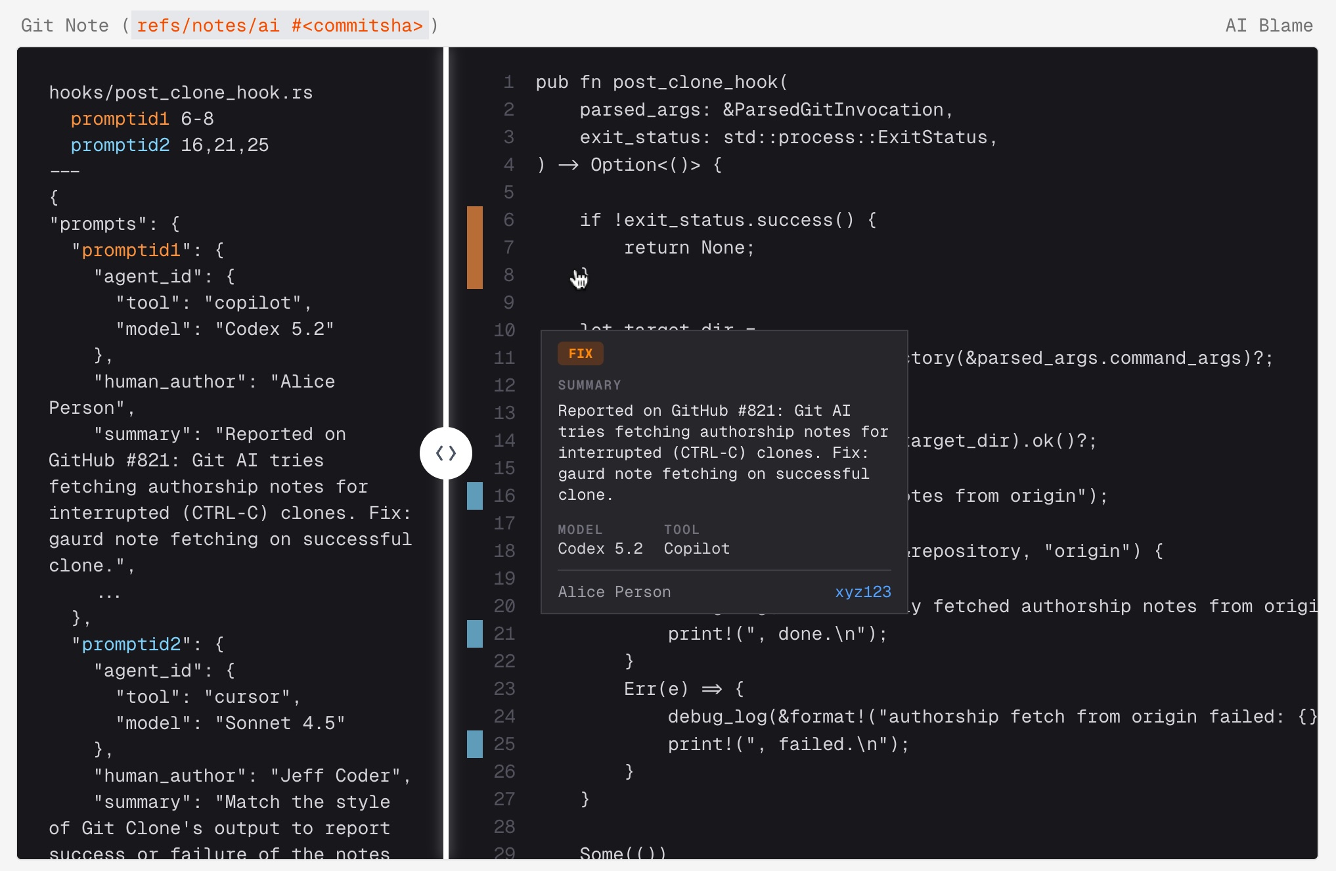Viewport: 1336px width, 871px height.
Task: Collapse the promptid1 JSON section
Action: tap(131, 250)
